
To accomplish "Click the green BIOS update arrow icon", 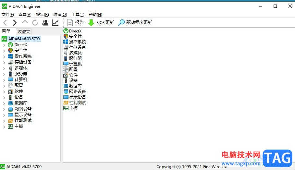I will coord(91,23).
